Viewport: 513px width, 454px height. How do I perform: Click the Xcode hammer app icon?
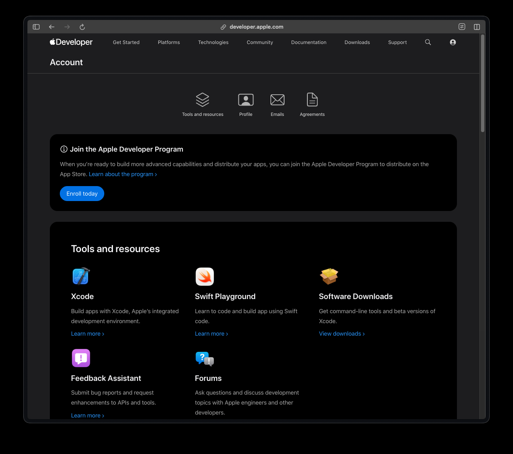[x=81, y=276]
